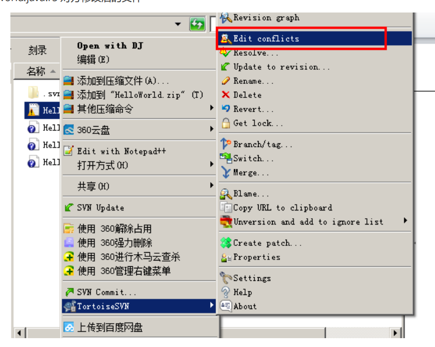This screenshot has height=347, width=435.
Task: Click the Merge icon
Action: pos(225,172)
